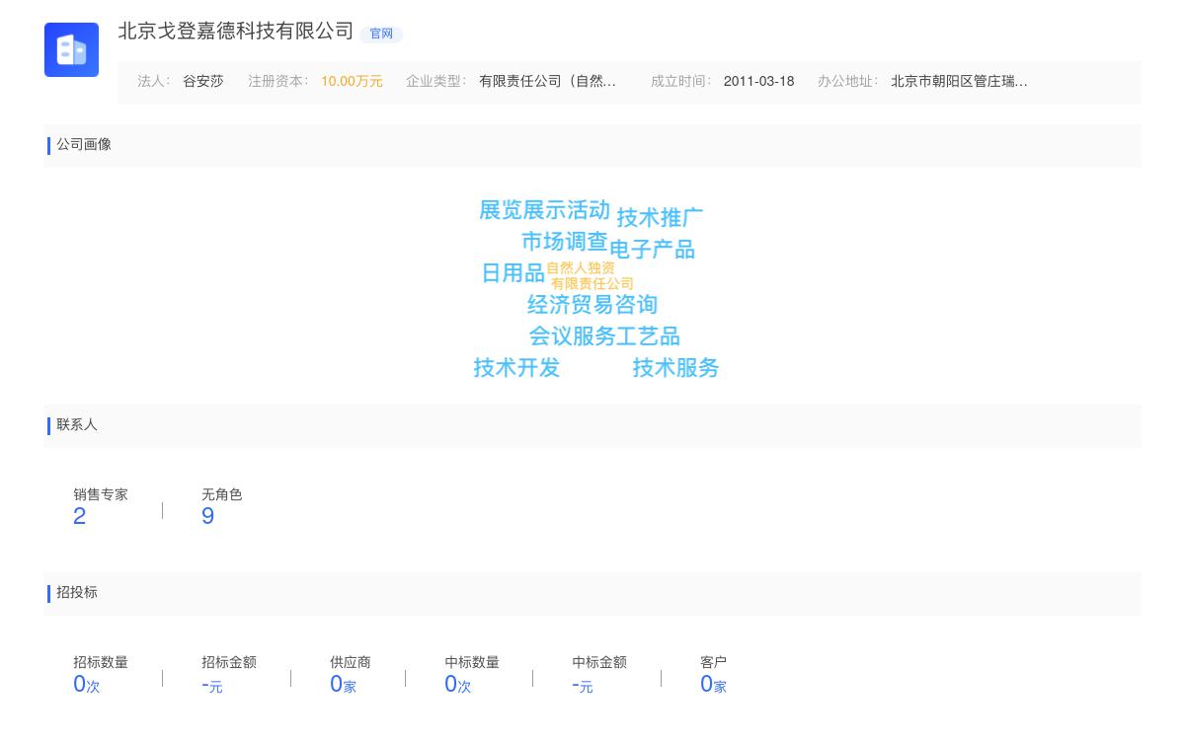Select 经济贸易咨询 keyword tag

593,304
